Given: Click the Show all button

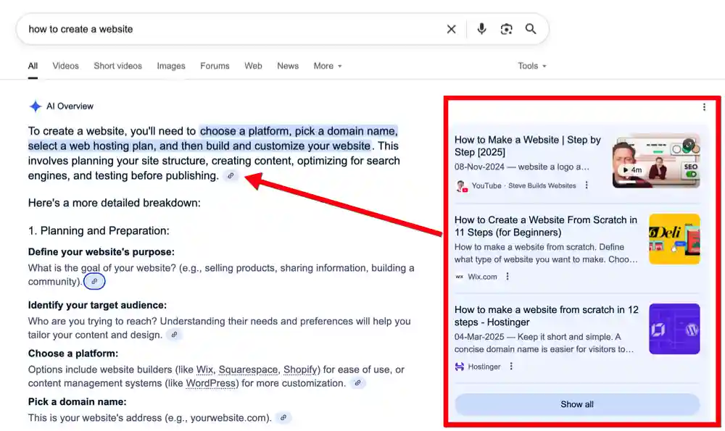Looking at the screenshot, I should coord(577,404).
